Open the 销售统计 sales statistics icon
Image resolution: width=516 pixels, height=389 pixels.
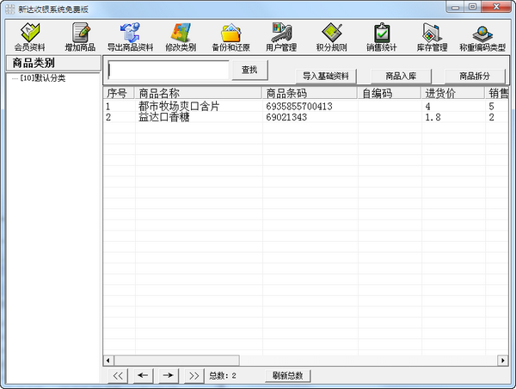tap(381, 34)
